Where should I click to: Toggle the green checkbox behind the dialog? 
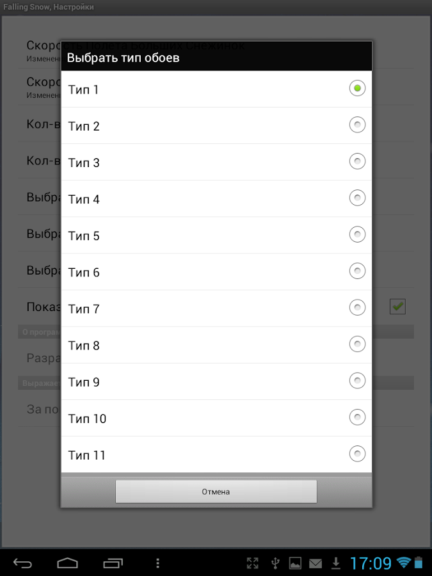pyautogui.click(x=397, y=307)
